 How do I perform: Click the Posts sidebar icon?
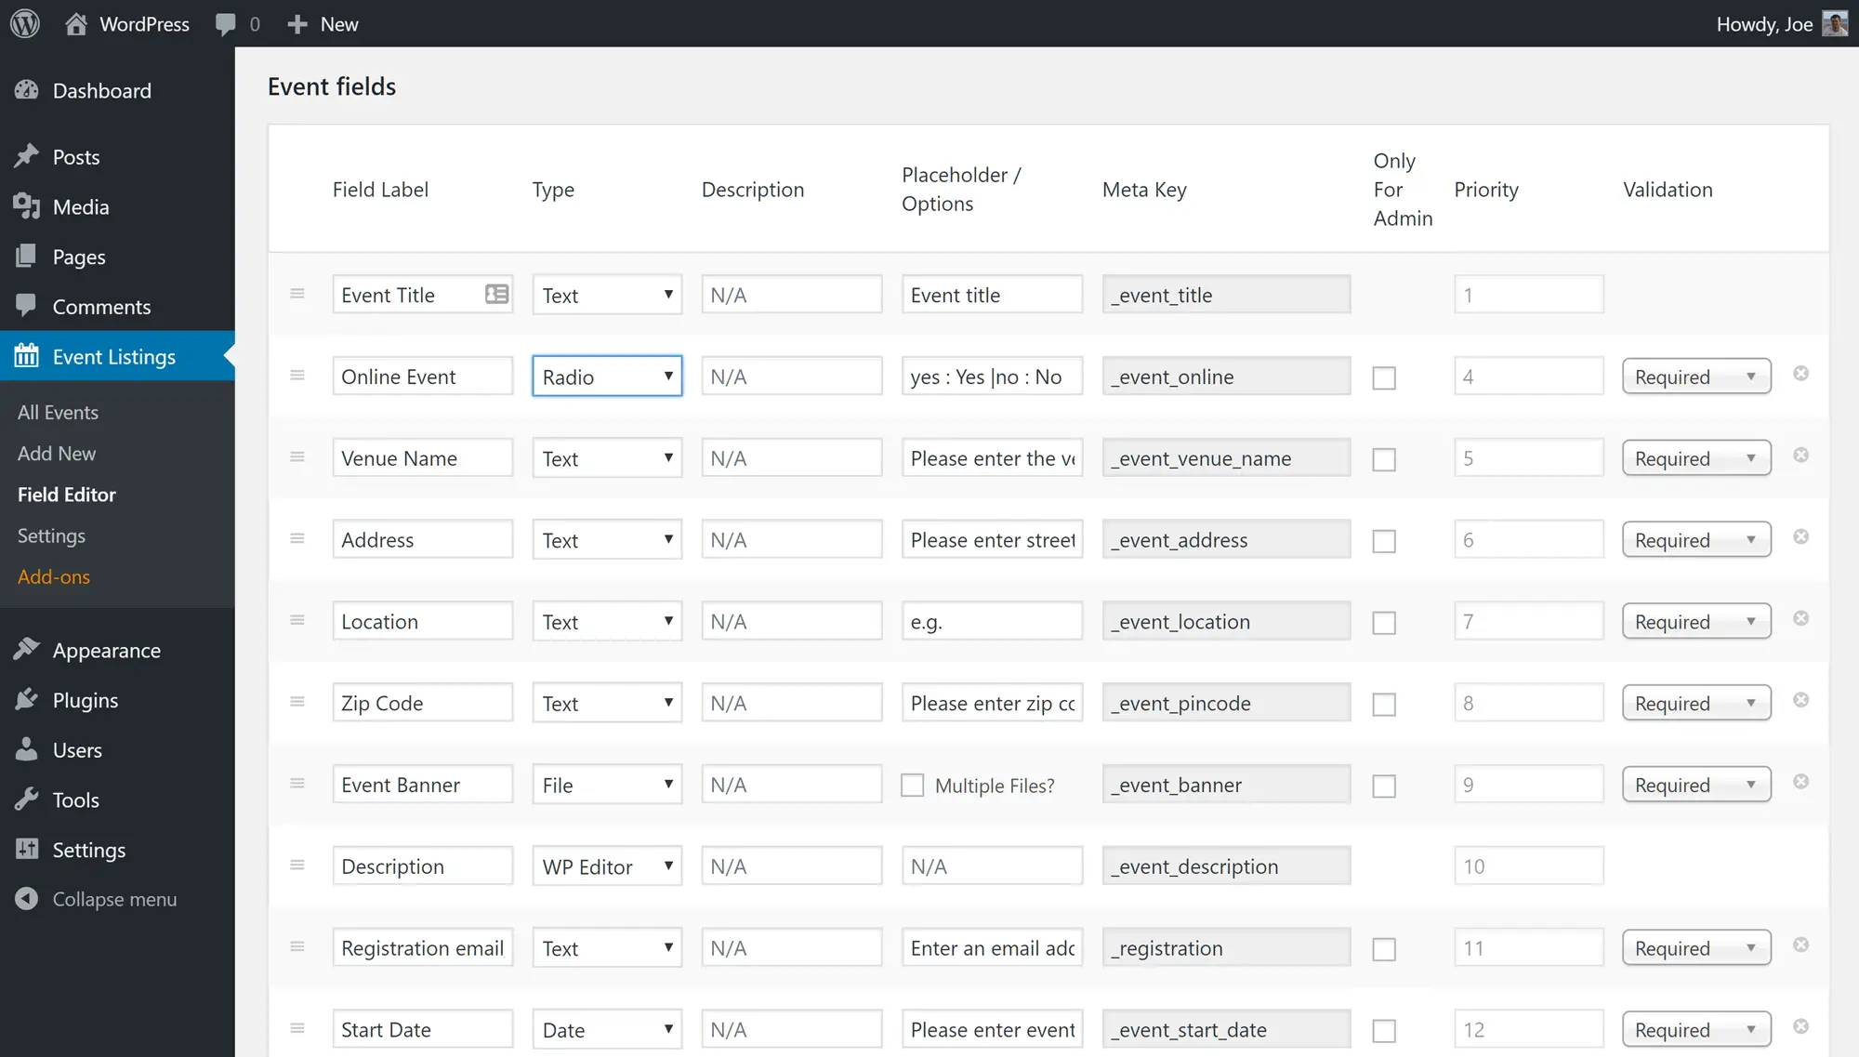(25, 156)
